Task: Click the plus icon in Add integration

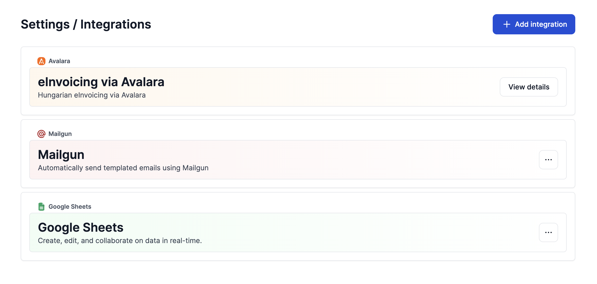Action: (507, 24)
